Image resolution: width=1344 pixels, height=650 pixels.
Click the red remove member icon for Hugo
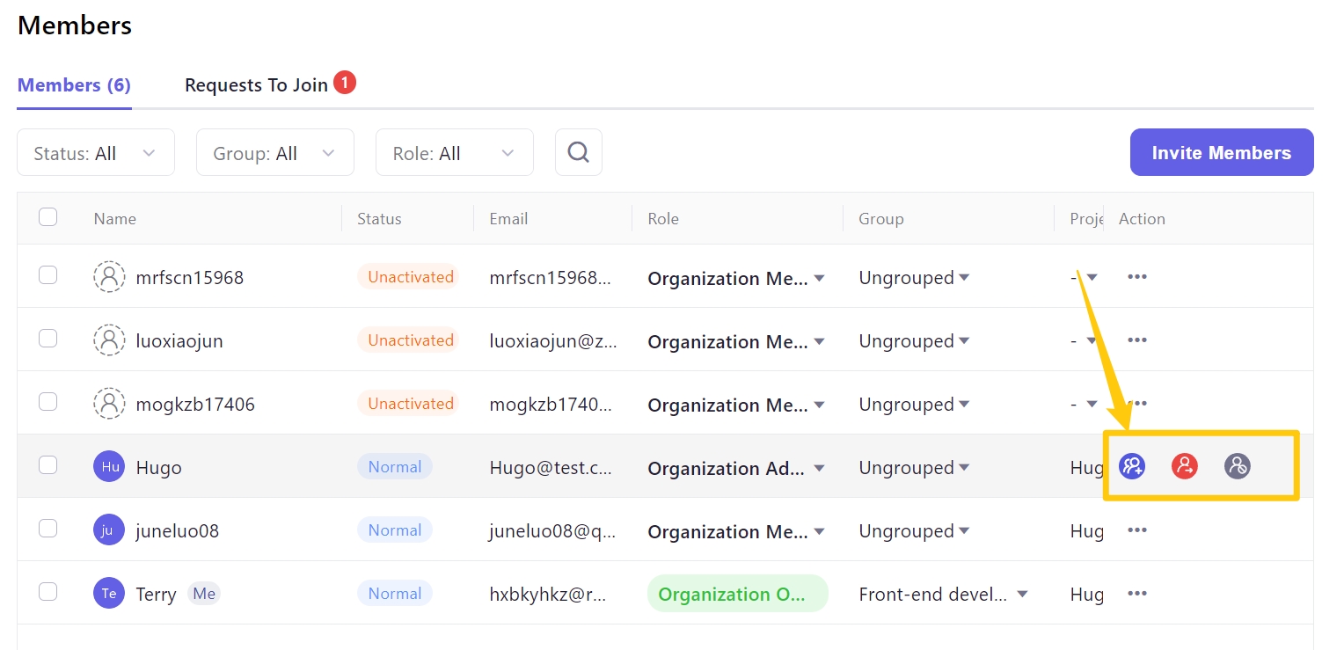(x=1185, y=466)
